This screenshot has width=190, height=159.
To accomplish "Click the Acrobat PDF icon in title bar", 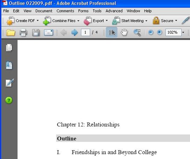I will coord(5,3).
